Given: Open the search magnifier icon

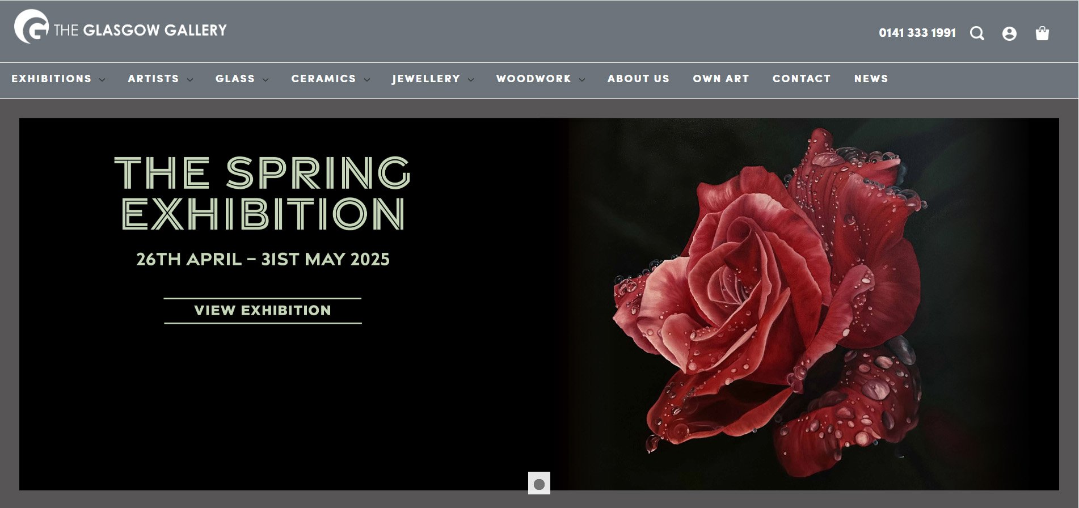Looking at the screenshot, I should click(977, 33).
